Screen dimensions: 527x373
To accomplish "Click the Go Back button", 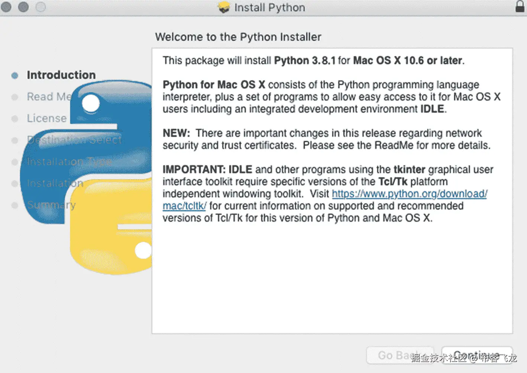I will click(x=400, y=354).
